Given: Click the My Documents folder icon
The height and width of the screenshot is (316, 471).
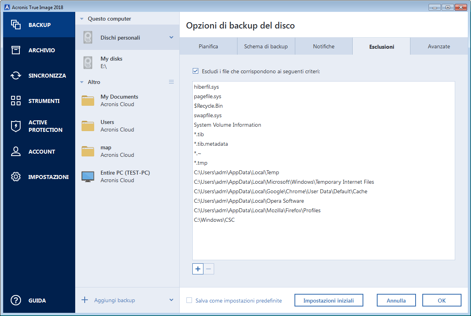Looking at the screenshot, I should pos(88,101).
